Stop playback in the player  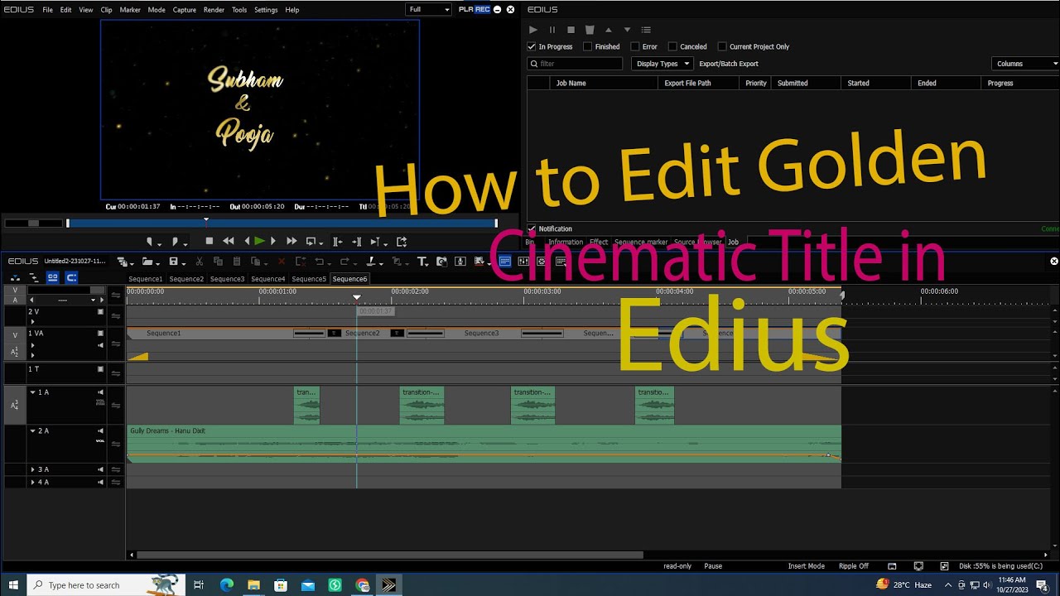pos(210,241)
